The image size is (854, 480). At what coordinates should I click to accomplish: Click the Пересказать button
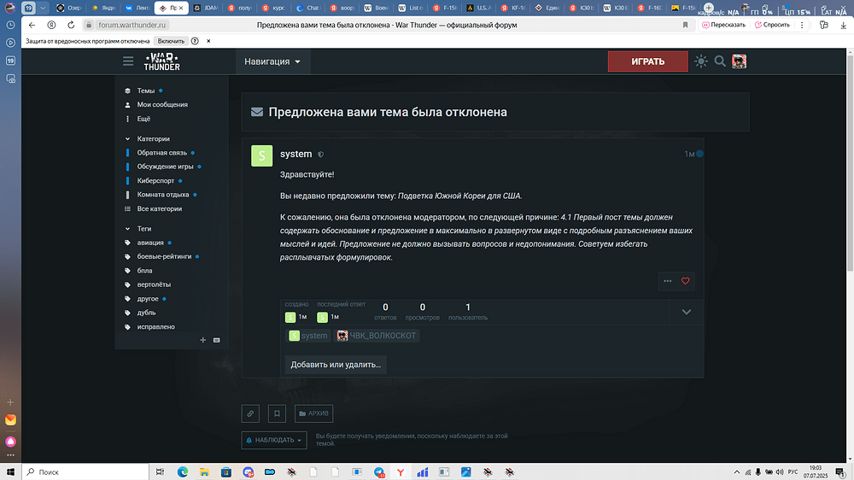(724, 25)
